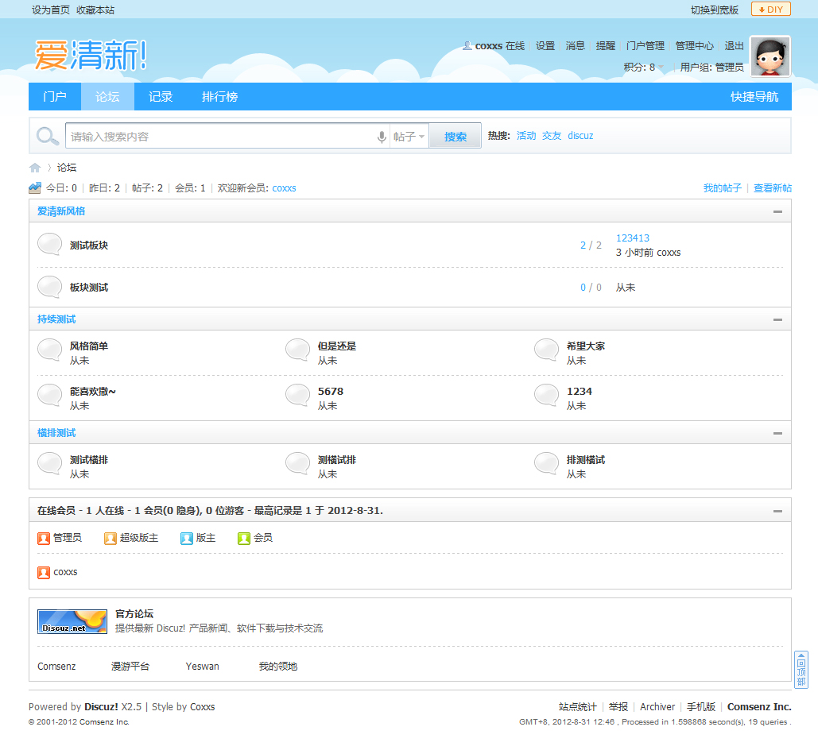This screenshot has width=818, height=750.
Task: Collapse the 持续测试 category
Action: (777, 319)
